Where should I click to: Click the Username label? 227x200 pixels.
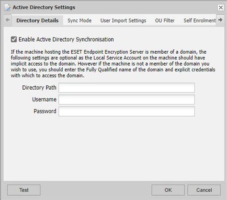point(44,99)
